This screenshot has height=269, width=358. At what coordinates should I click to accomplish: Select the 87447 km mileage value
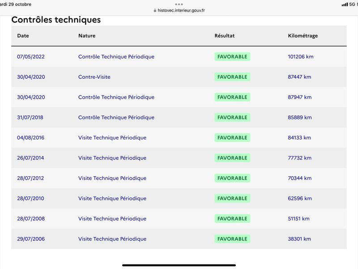coord(299,77)
